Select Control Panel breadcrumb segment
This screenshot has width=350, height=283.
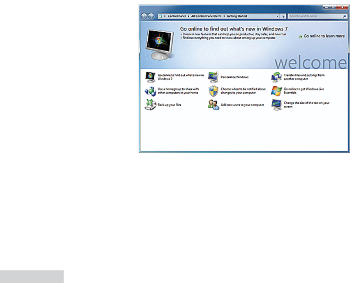[x=177, y=16]
